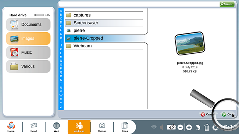Click the Screensaver folder icon
Viewport: 239px width, 134px height.
pos(69,23)
